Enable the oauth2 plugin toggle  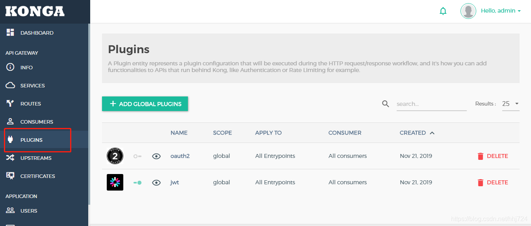[x=137, y=156]
